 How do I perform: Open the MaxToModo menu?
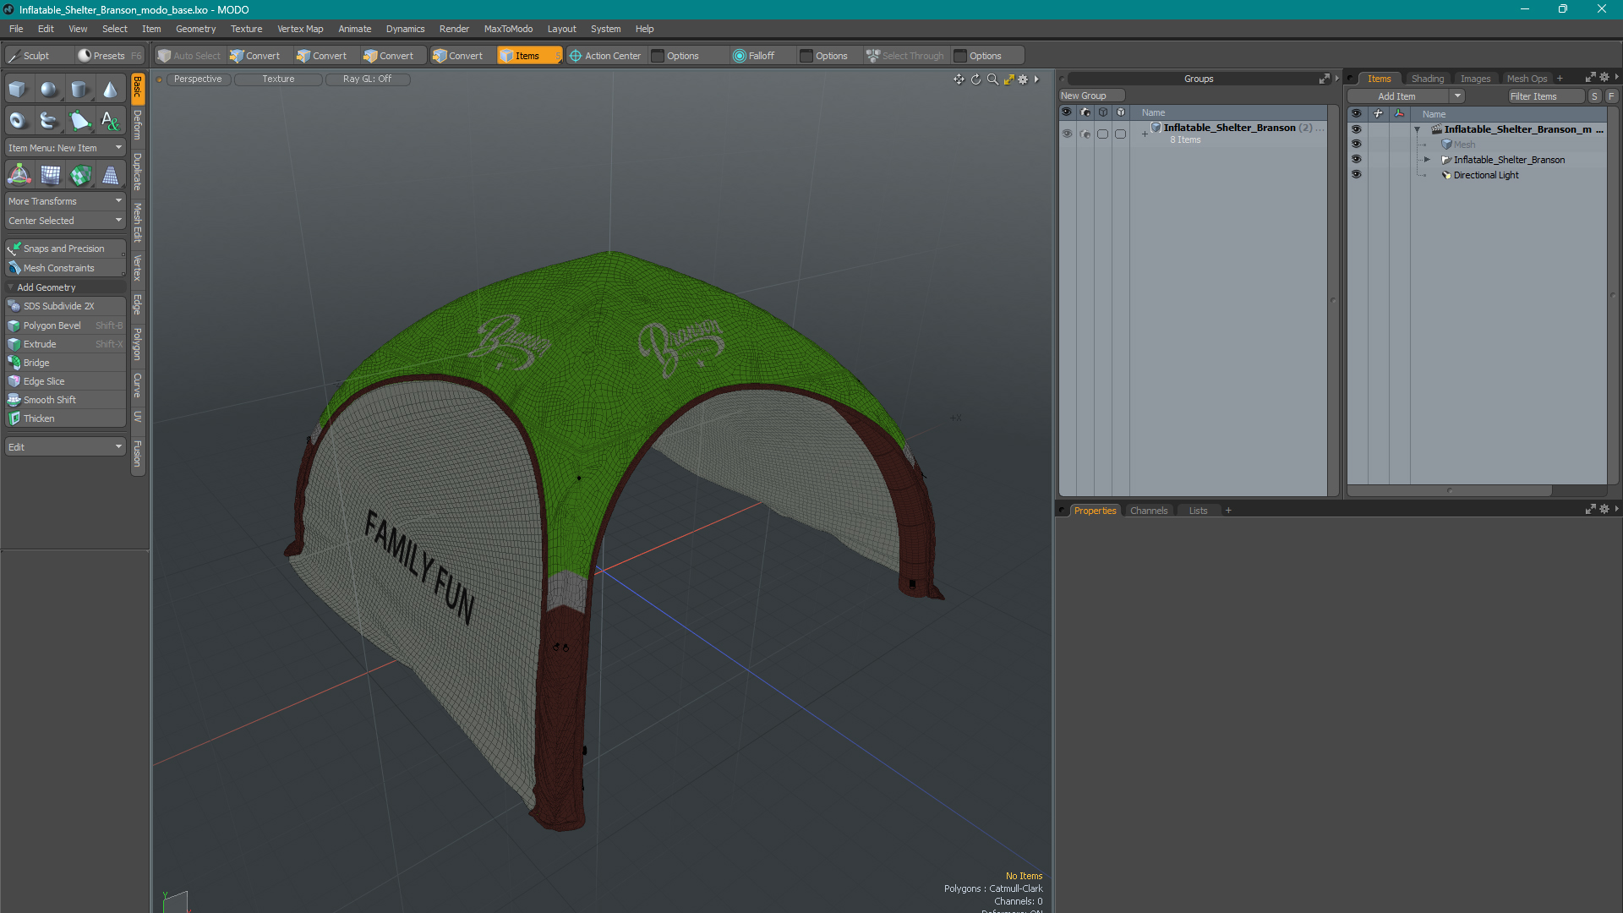508,29
